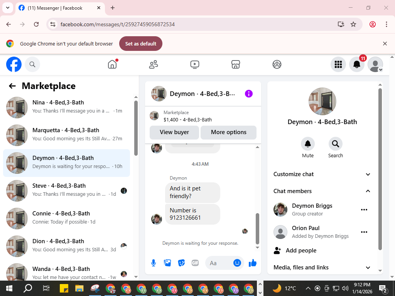Click the conversation list scrollbar
The width and height of the screenshot is (395, 296).
(136, 128)
